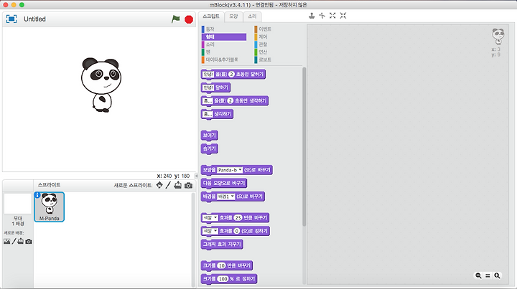Click the sprite list vertical scrollbar
Image resolution: width=517 pixels, height=289 pixels.
click(193, 240)
